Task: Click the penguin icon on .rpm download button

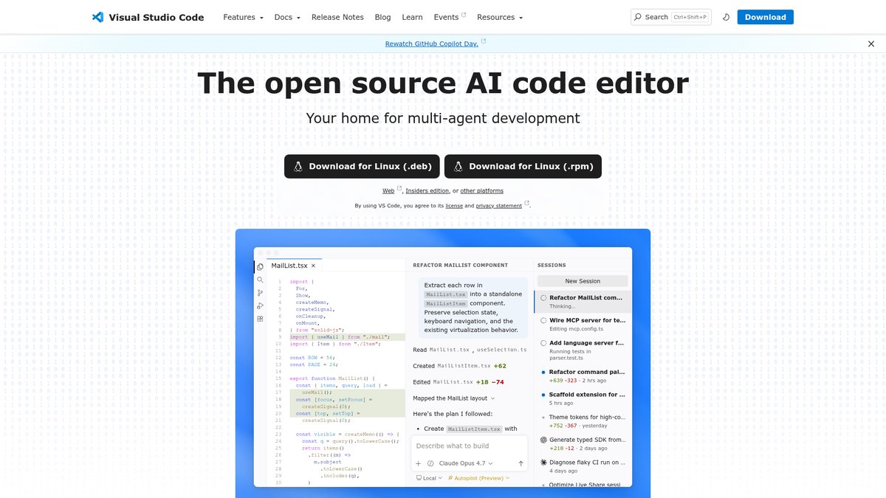Action: [x=459, y=166]
